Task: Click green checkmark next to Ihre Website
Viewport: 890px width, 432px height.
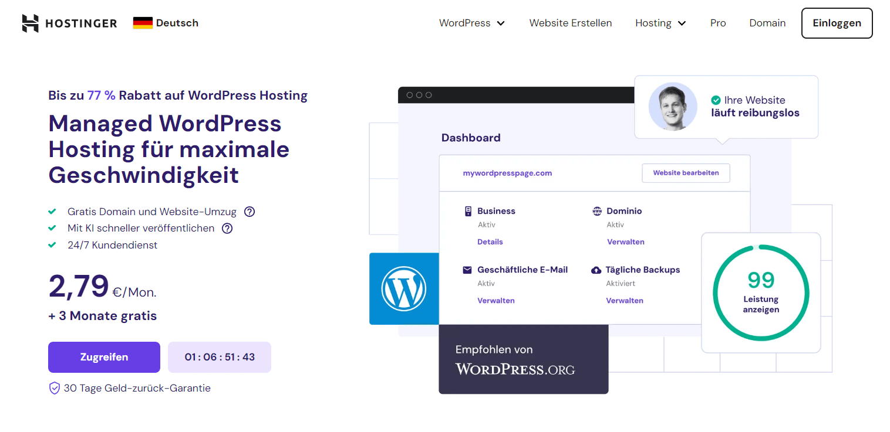Action: (716, 100)
